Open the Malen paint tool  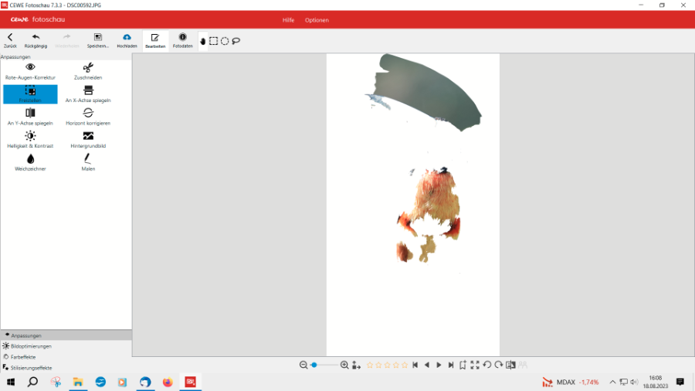(88, 163)
